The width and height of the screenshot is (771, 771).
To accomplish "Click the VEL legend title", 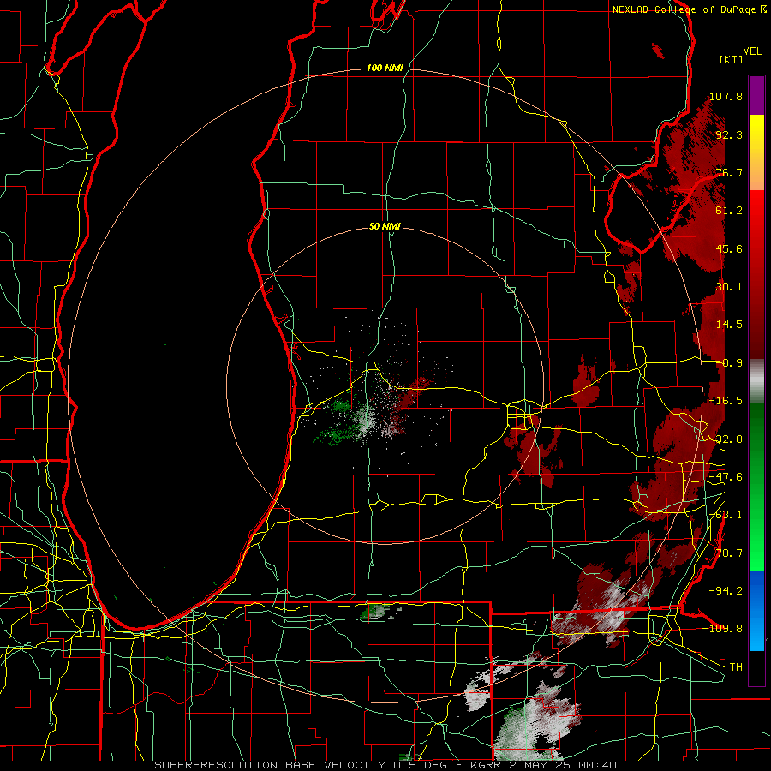I will coord(753,51).
